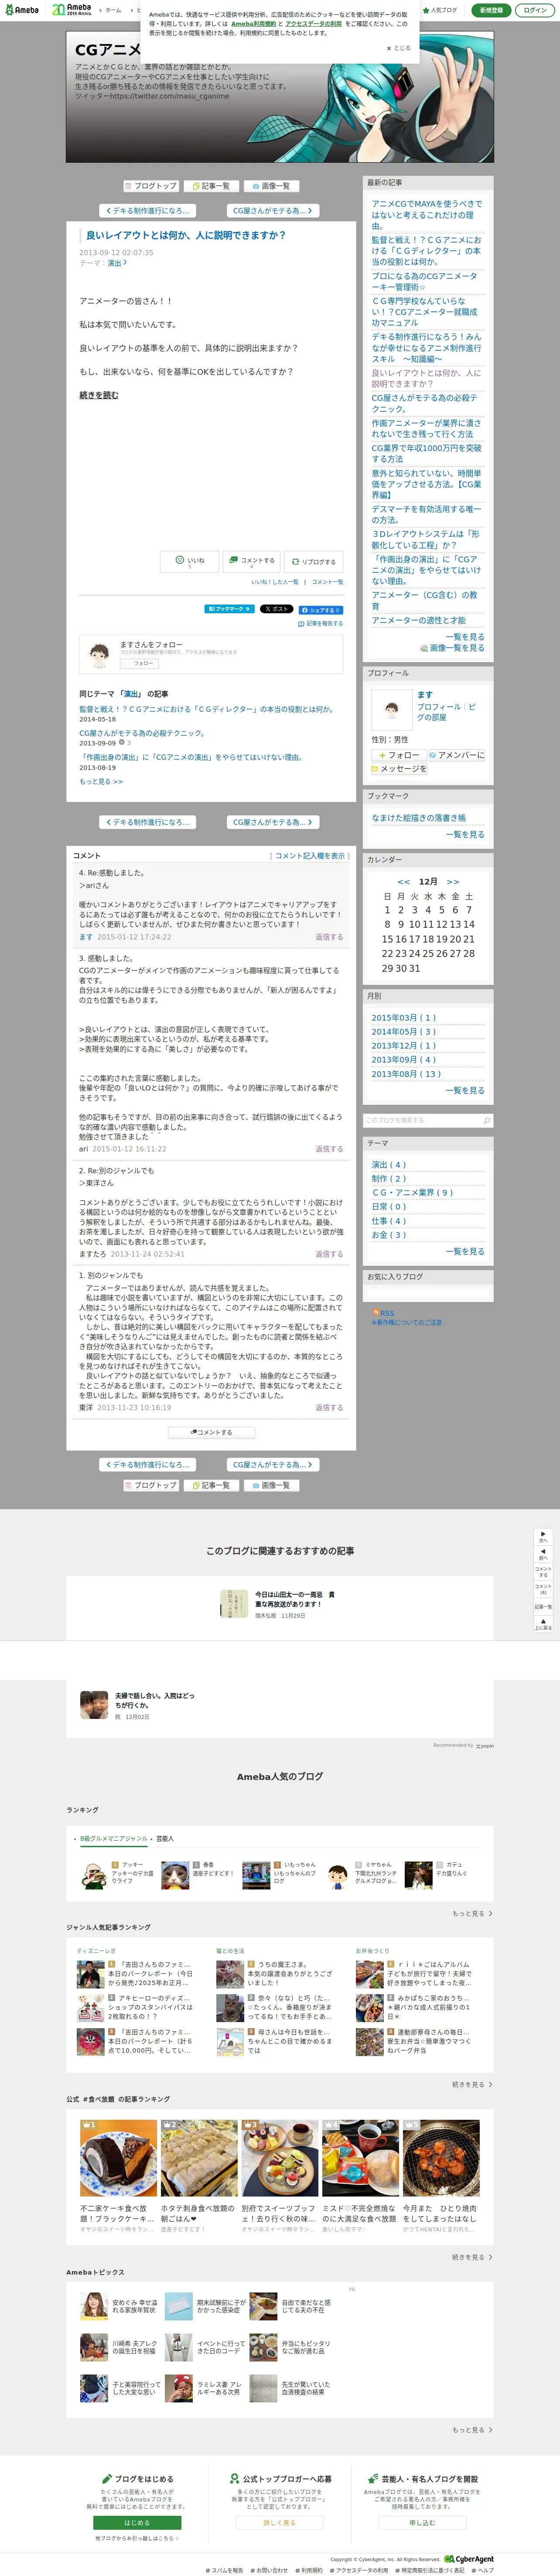Click the コメントする speech bubble button
The width and height of the screenshot is (560, 2576).
[251, 562]
